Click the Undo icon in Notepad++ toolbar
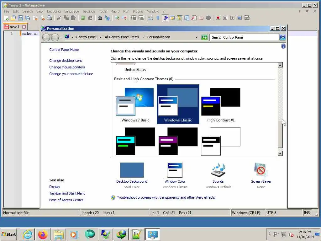The image size is (321, 241). tap(83, 18)
